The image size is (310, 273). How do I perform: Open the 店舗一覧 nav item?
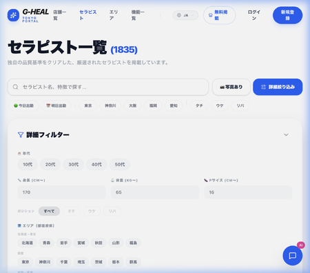pyautogui.click(x=59, y=15)
